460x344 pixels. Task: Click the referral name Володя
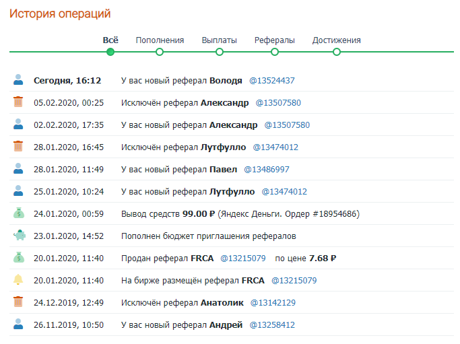(226, 80)
